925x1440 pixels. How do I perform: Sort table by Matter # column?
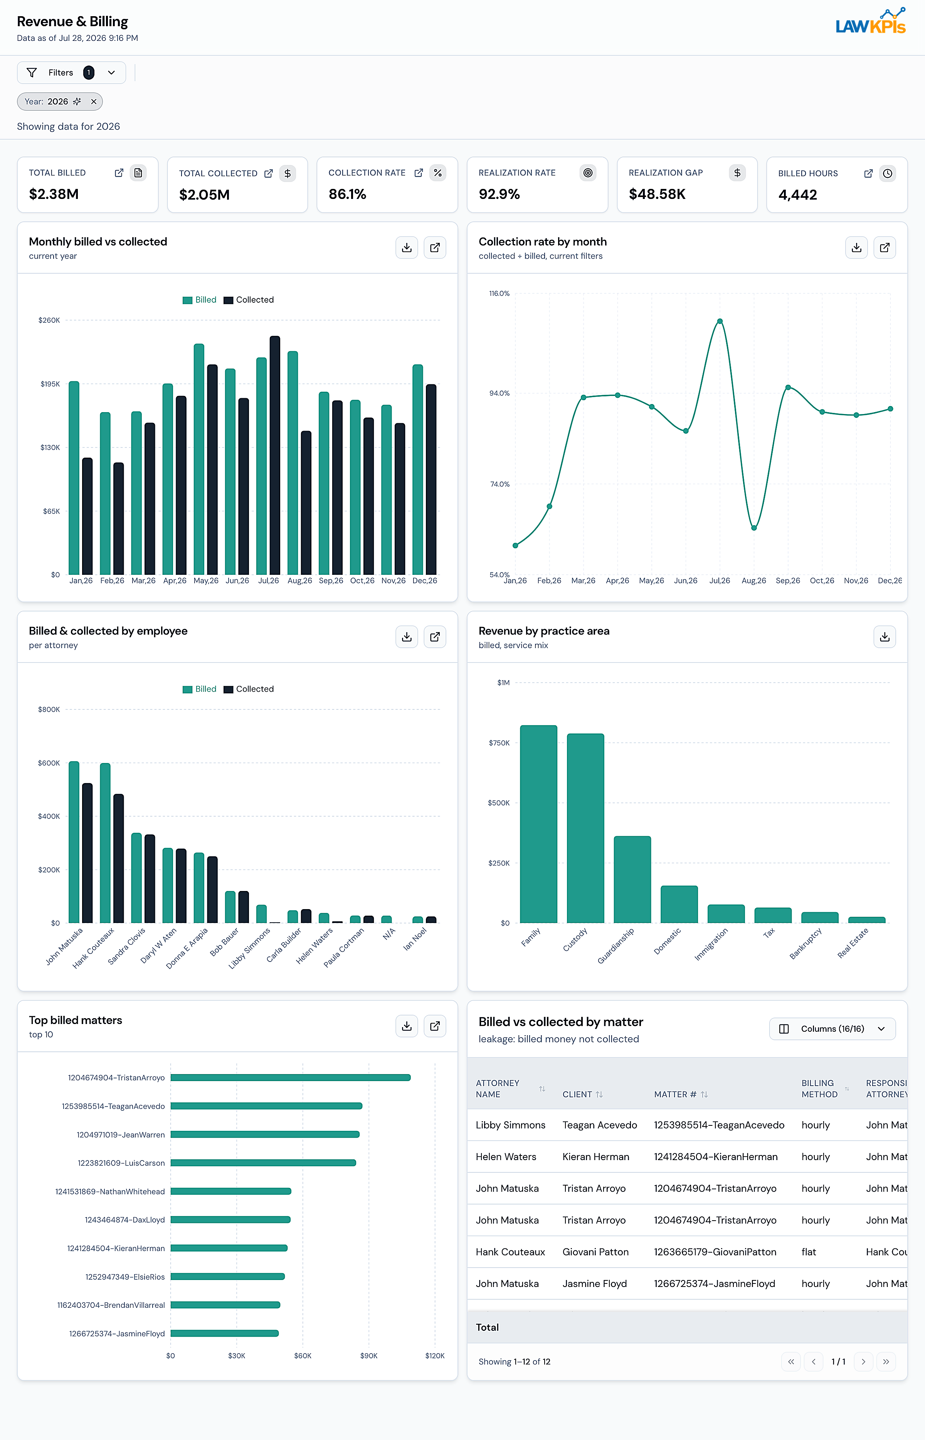coord(704,1095)
